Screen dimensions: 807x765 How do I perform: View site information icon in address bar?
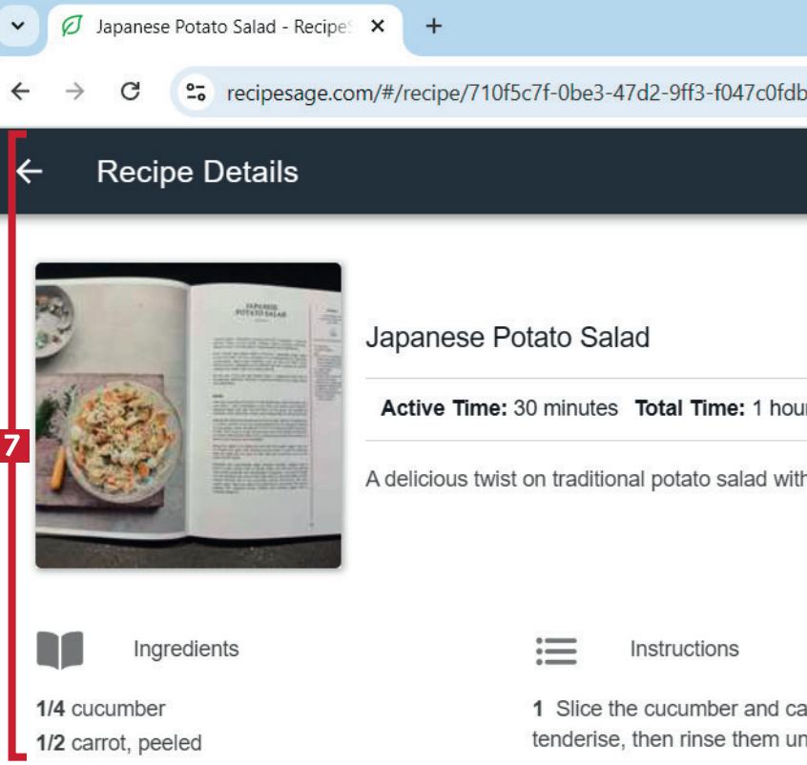pos(197,93)
